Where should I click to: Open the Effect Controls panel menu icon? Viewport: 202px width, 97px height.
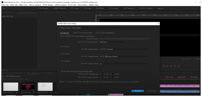36,12
